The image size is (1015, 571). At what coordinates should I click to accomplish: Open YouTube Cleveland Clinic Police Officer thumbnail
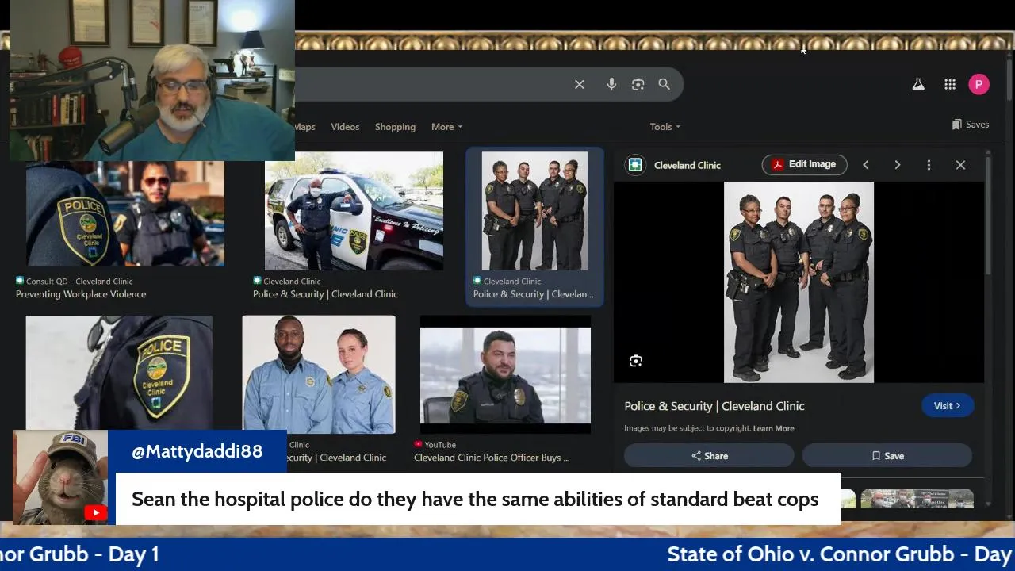pos(505,374)
